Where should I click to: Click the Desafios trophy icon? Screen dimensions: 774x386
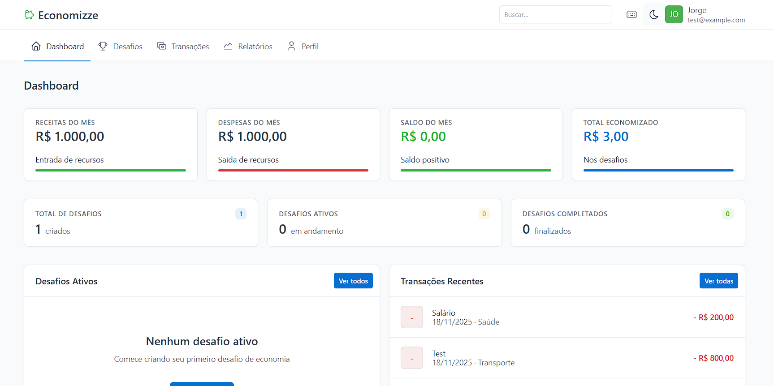[103, 46]
